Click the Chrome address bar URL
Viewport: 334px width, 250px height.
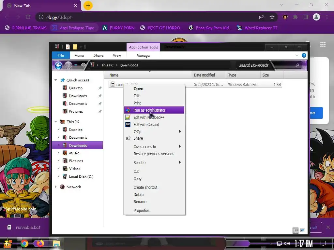click(x=59, y=18)
